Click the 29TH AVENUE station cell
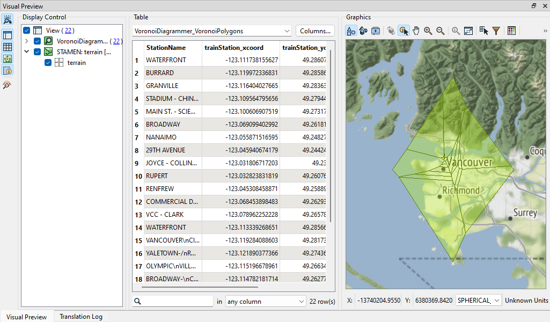The image size is (550, 322). pos(173,150)
